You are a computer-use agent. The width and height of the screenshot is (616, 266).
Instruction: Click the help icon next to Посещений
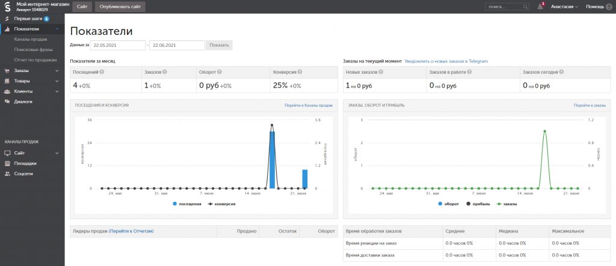pyautogui.click(x=102, y=72)
